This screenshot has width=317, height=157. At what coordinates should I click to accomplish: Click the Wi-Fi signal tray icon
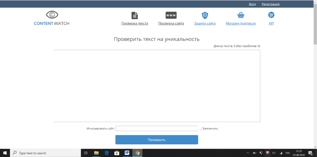[x=281, y=153]
